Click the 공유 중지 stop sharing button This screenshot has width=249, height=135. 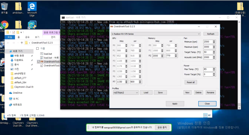point(162,127)
